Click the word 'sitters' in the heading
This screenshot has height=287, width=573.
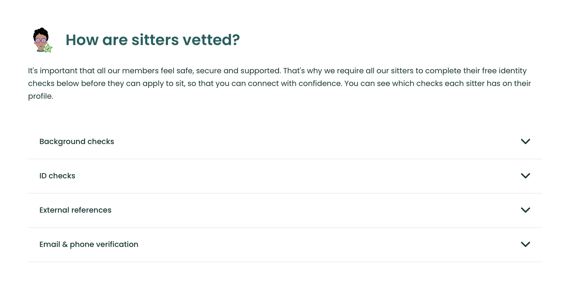(x=155, y=40)
